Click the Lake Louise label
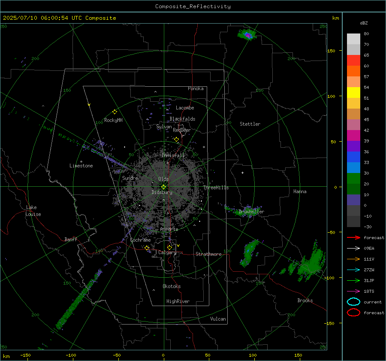This screenshot has width=386, height=361. pyautogui.click(x=33, y=211)
